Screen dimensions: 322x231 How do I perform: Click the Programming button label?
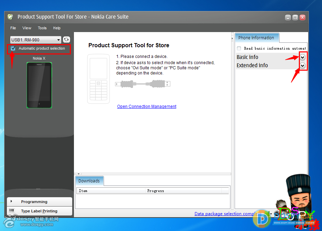pos(34,202)
